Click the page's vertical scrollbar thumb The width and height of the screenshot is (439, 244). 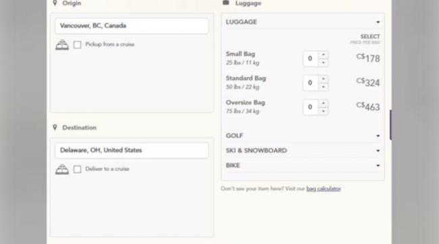click(390, 125)
